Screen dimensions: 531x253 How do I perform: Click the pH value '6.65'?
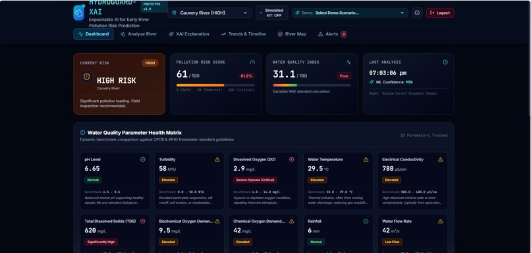[92, 168]
